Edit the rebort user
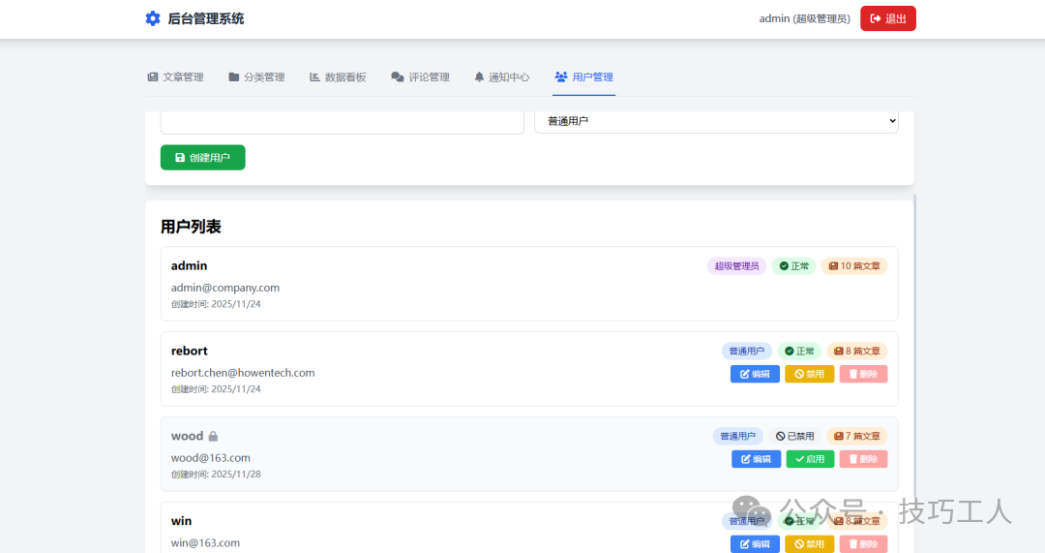Image resolution: width=1045 pixels, height=553 pixels. point(755,374)
